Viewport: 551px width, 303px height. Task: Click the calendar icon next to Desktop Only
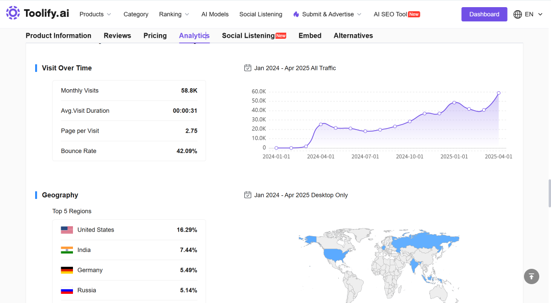click(248, 195)
